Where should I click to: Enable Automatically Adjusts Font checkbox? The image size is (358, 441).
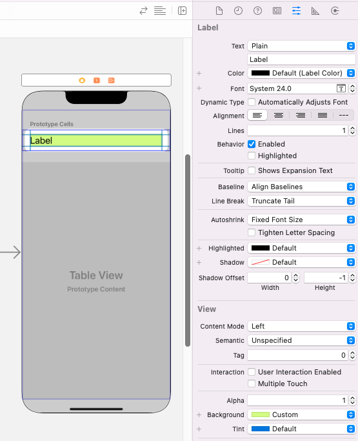tap(252, 102)
